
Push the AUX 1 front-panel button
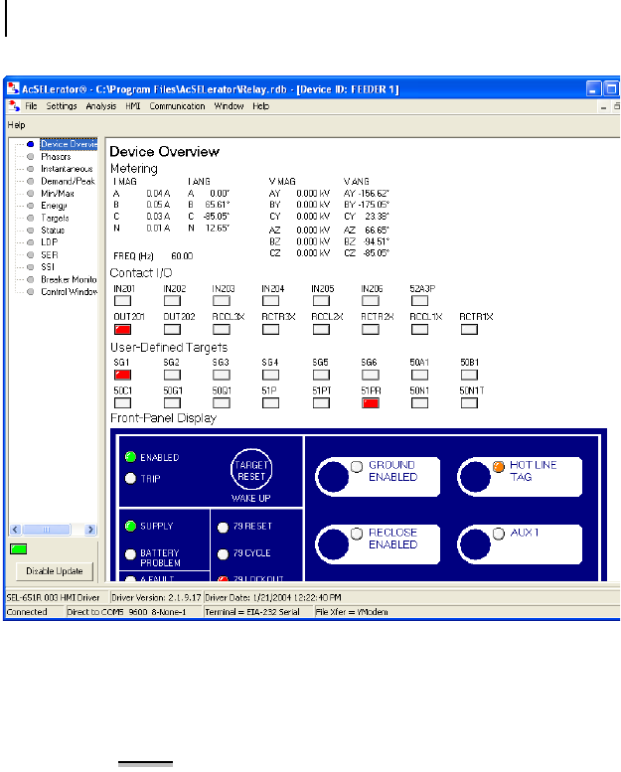point(475,544)
